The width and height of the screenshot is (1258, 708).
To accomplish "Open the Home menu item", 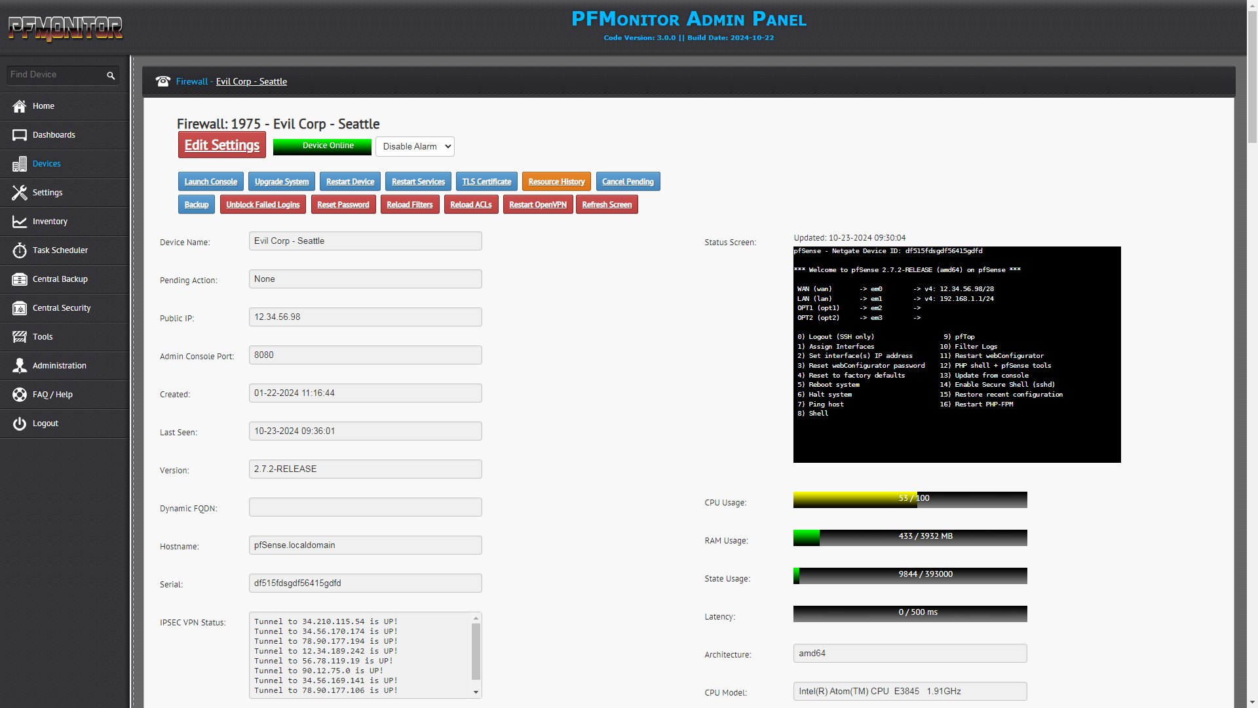I will pos(65,106).
